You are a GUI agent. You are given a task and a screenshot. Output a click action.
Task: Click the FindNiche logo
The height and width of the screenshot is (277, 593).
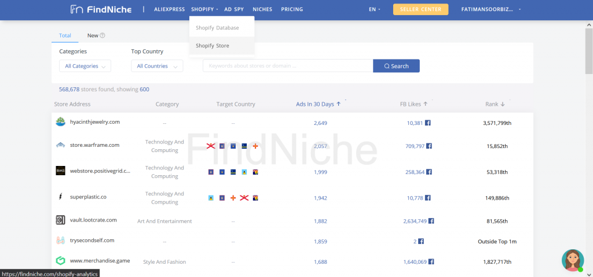coord(101,9)
